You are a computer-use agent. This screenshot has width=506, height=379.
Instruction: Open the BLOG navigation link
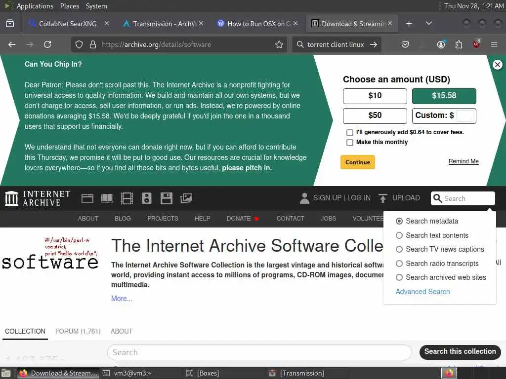123,219
